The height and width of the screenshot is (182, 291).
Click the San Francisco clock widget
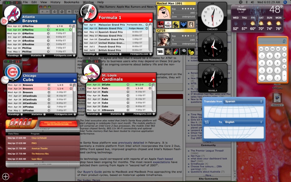click(x=212, y=47)
